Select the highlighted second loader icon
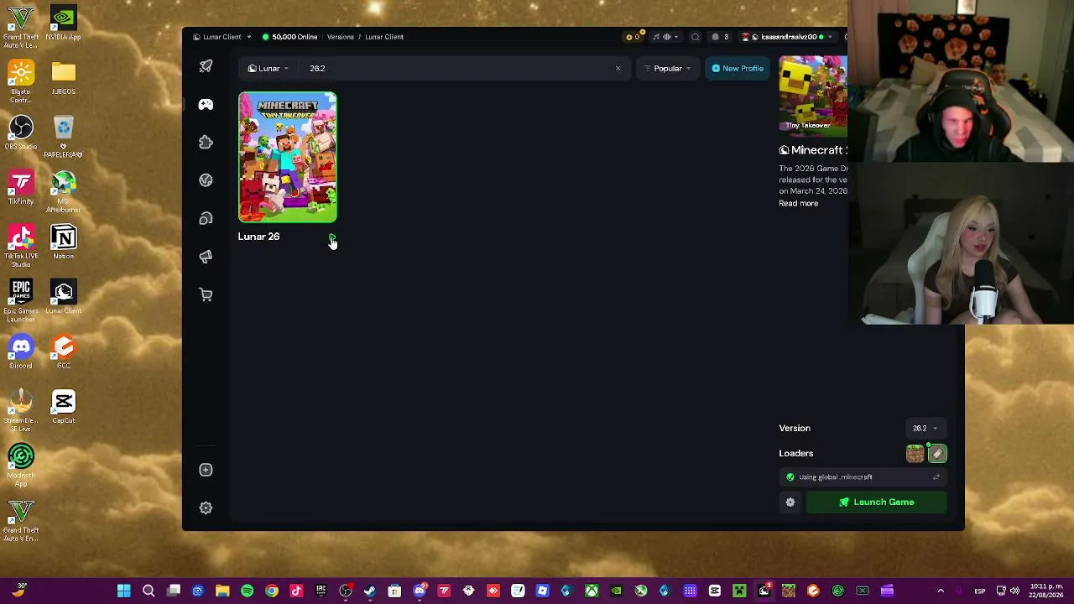The image size is (1074, 604). (x=937, y=454)
